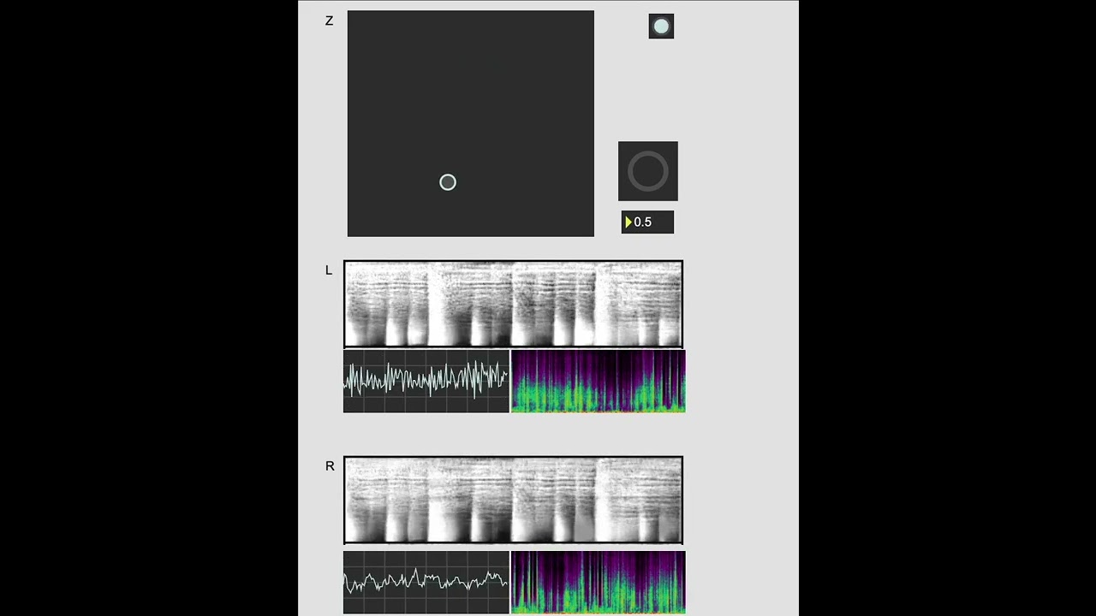Click the R channel waveform scope
This screenshot has height=616, width=1096.
pyautogui.click(x=426, y=583)
